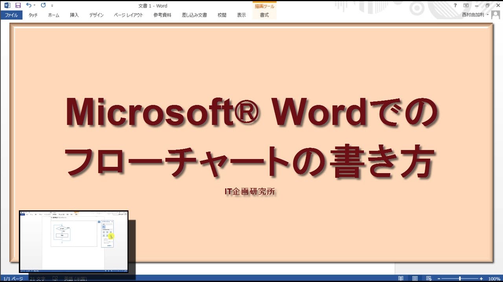Open account menu for 西村由加利
Viewport: 503px width, 282px height.
(x=475, y=15)
